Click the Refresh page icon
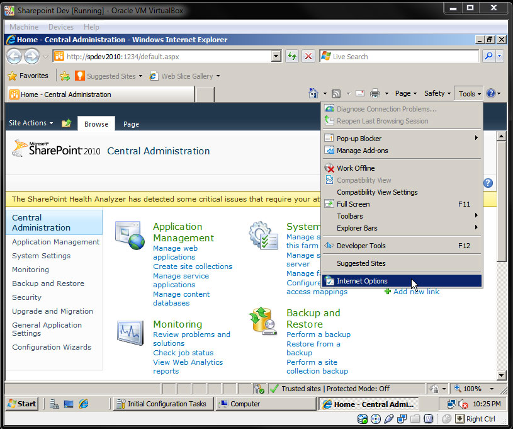Viewport: 513px width, 429px height. tap(291, 56)
